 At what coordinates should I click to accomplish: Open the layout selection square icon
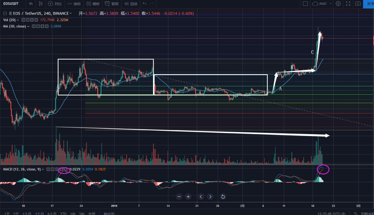coord(305,4)
